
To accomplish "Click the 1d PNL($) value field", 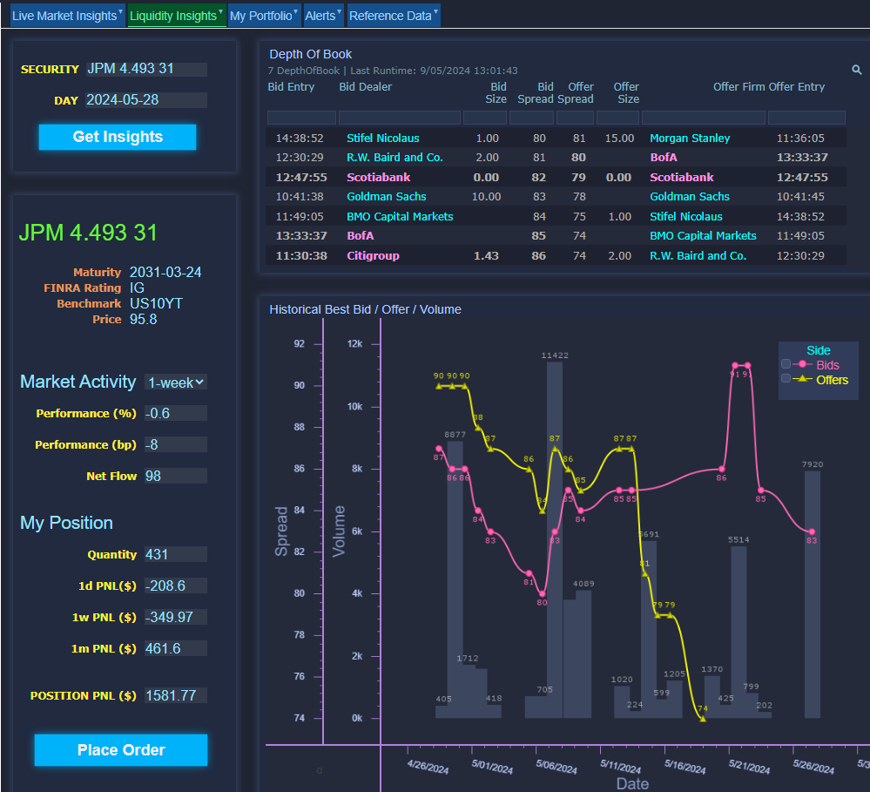I will click(x=175, y=586).
